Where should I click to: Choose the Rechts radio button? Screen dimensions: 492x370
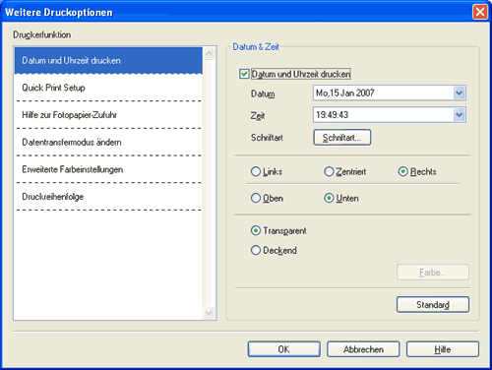coord(402,171)
